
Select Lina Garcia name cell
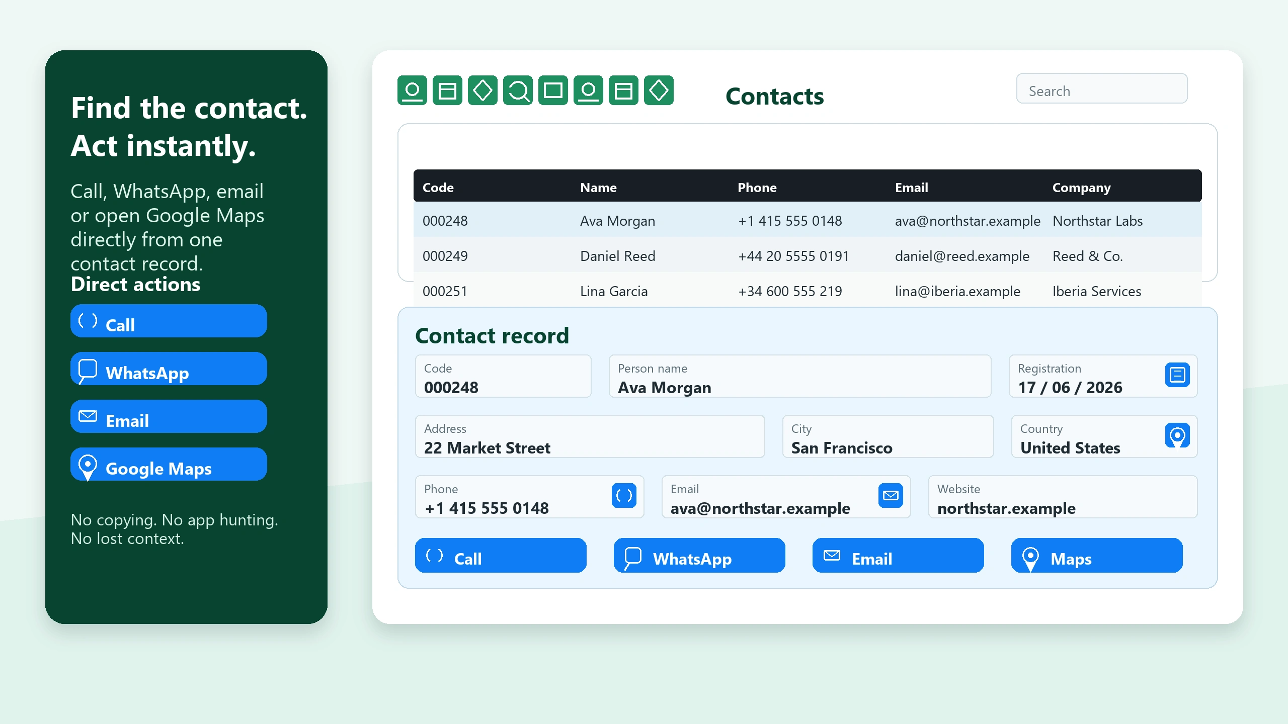(x=613, y=291)
